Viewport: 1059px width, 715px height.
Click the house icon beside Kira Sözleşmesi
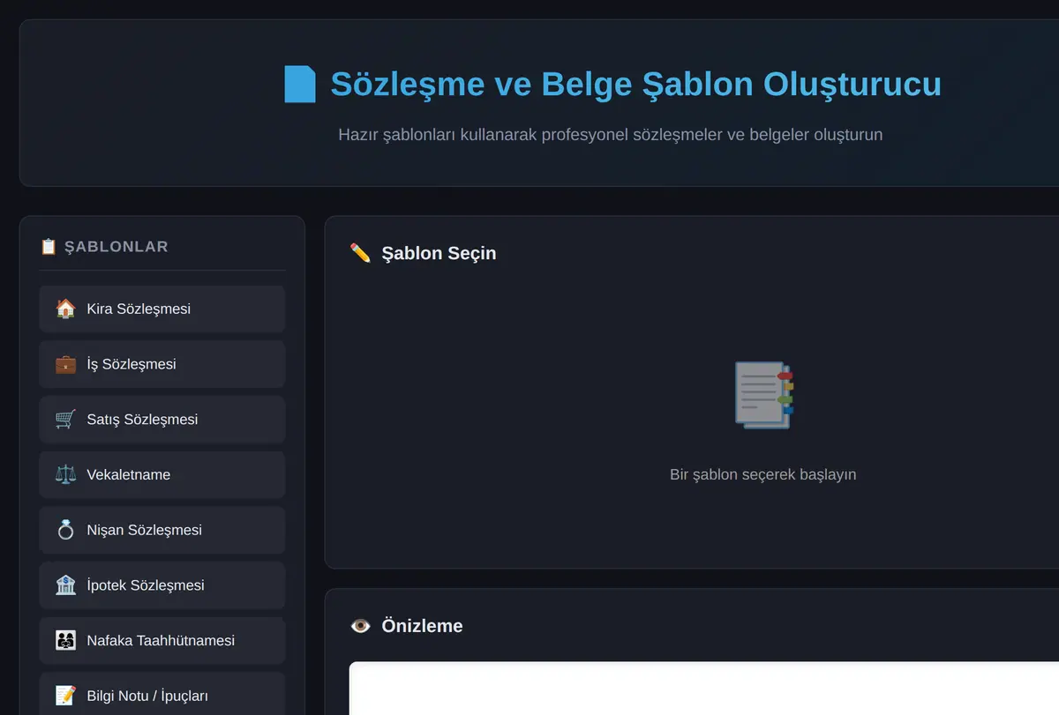[x=65, y=309]
